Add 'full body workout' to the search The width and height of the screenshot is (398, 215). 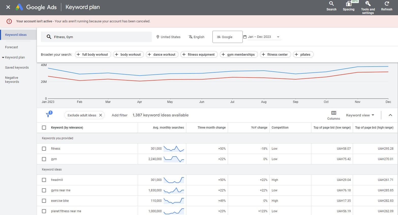click(93, 54)
